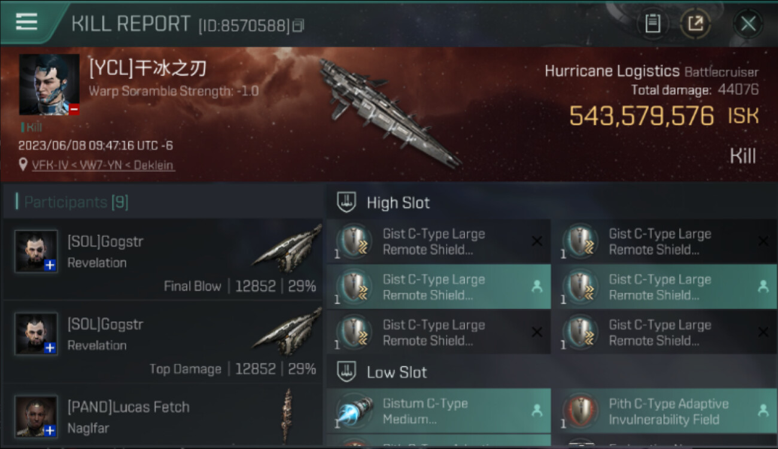
Task: Click X marker on top-right shield module
Action: 763,241
